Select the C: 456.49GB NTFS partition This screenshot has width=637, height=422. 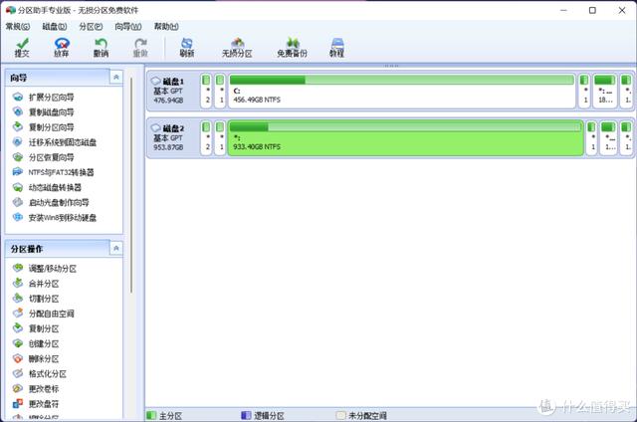[402, 91]
